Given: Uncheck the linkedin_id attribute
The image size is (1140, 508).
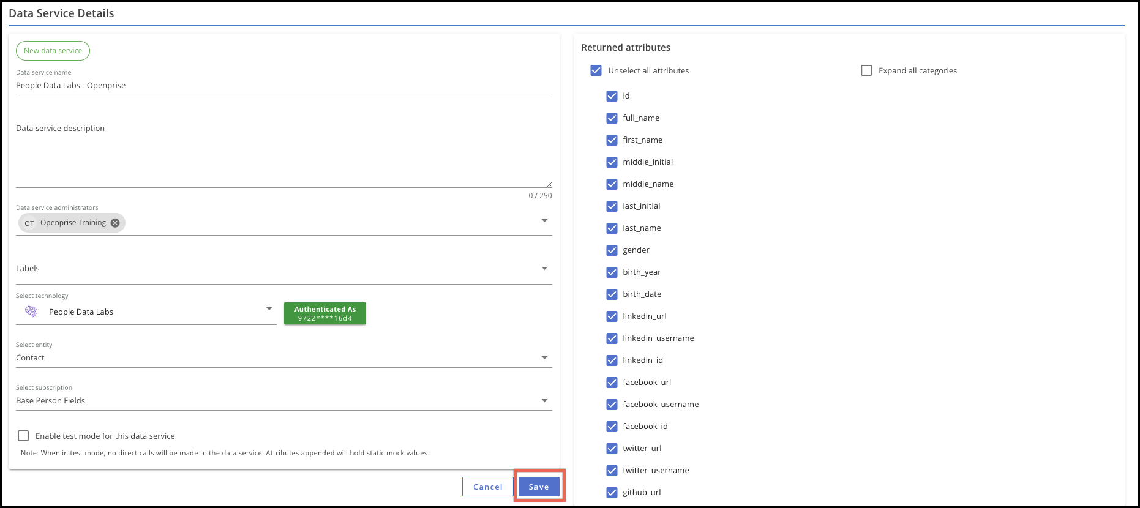Looking at the screenshot, I should 612,360.
